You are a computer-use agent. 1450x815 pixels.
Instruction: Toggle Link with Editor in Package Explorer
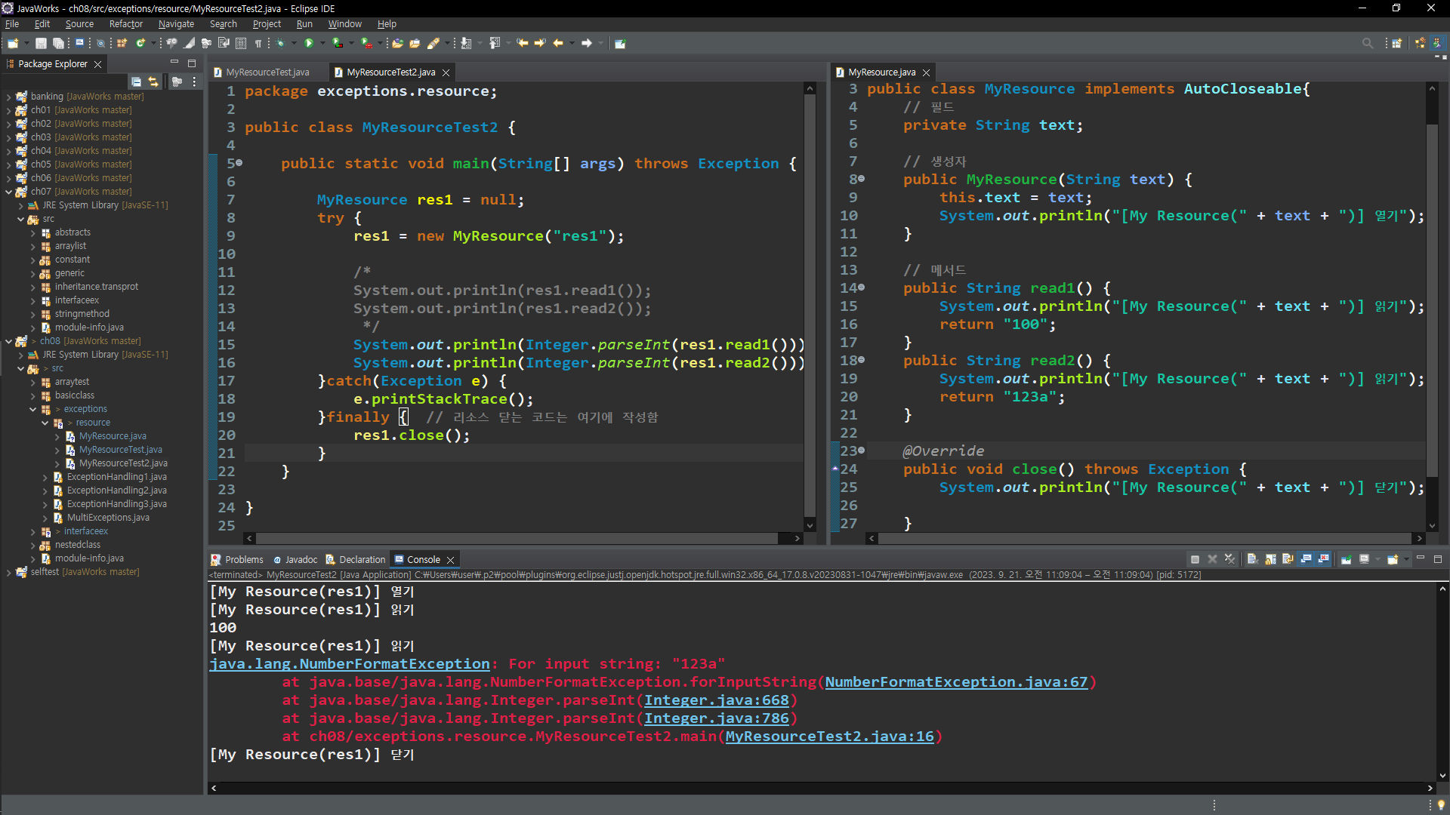click(x=153, y=81)
